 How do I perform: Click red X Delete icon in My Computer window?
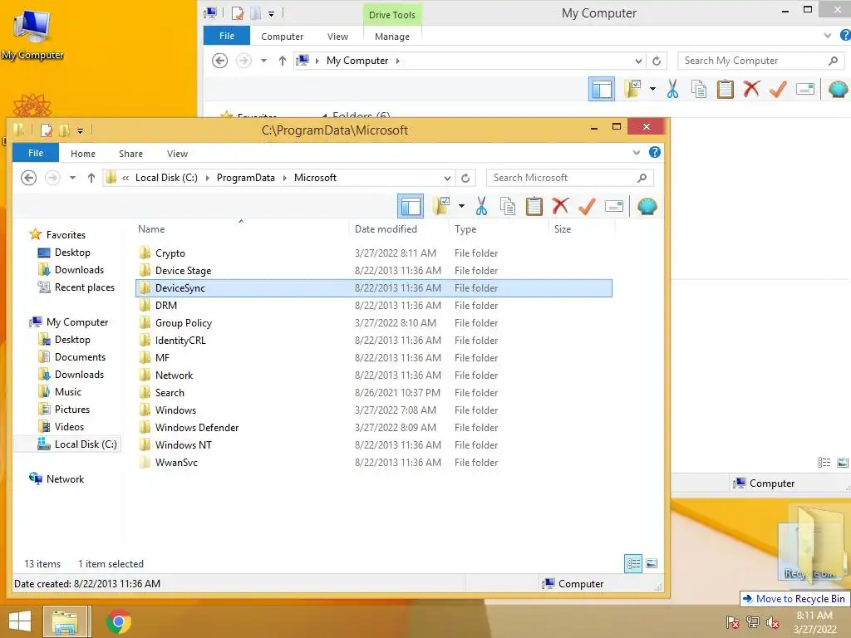751,88
